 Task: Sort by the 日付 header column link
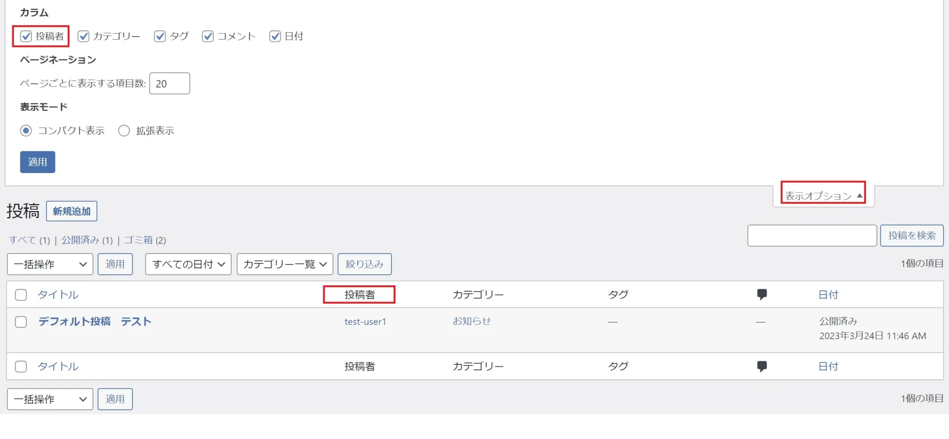pos(828,295)
